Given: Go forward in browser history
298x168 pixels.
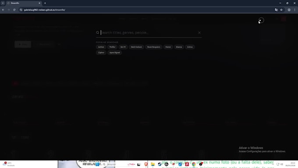Looking at the screenshot, I should pyautogui.click(x=9, y=10).
